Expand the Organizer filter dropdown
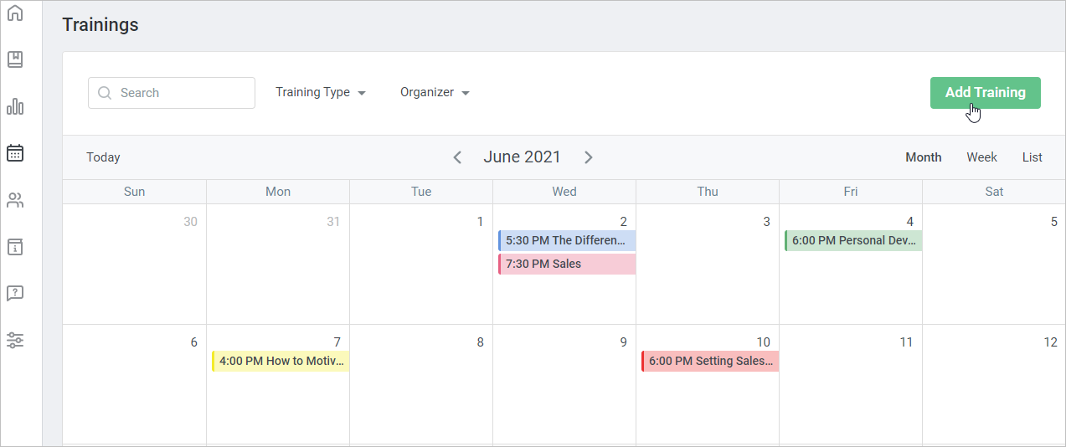This screenshot has width=1066, height=447. (x=435, y=93)
